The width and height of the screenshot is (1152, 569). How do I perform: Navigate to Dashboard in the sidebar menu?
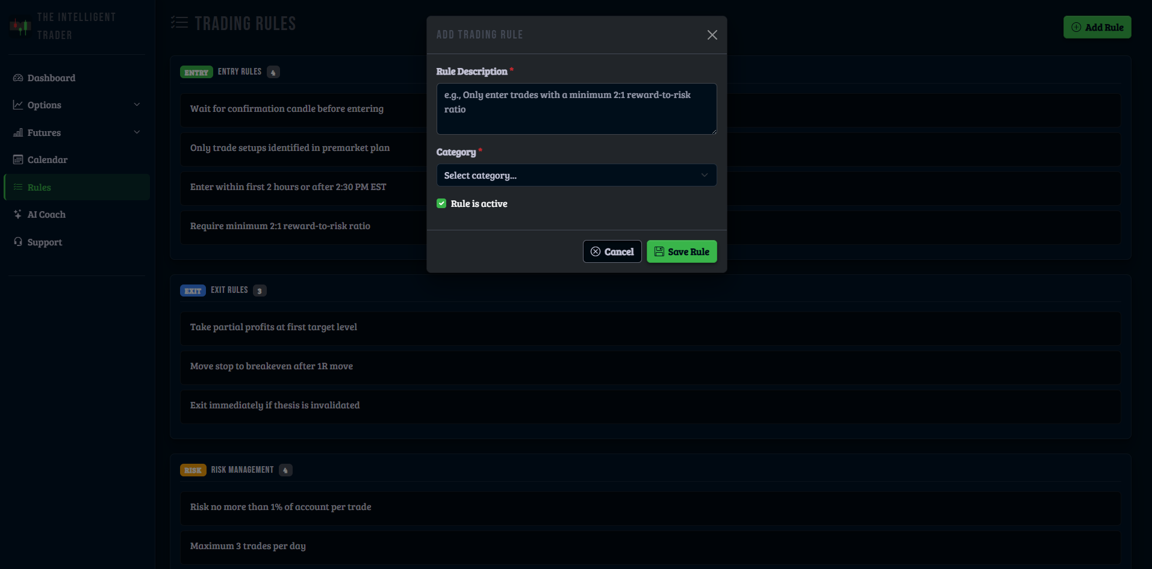pos(51,78)
